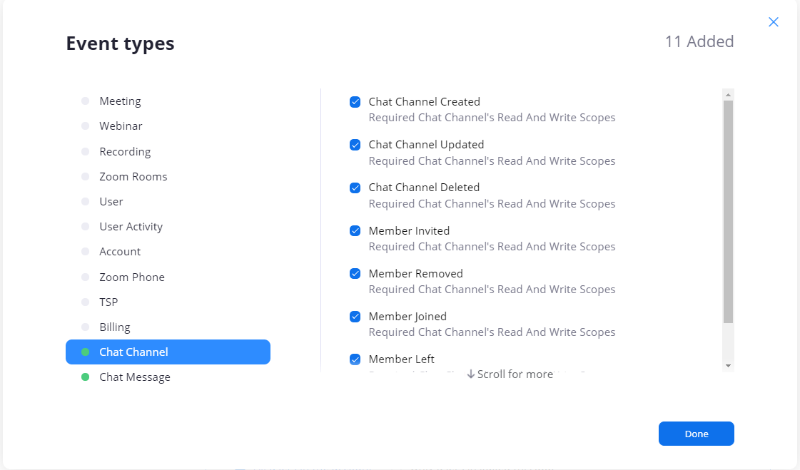Screen dimensions: 800x470
Task: Open Zoom Rooms event category
Action: (x=133, y=177)
